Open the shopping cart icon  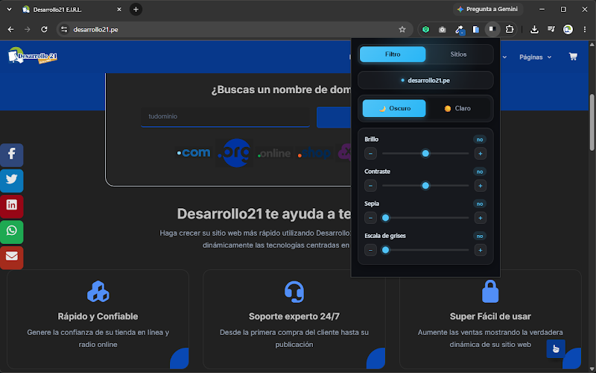[x=573, y=57]
